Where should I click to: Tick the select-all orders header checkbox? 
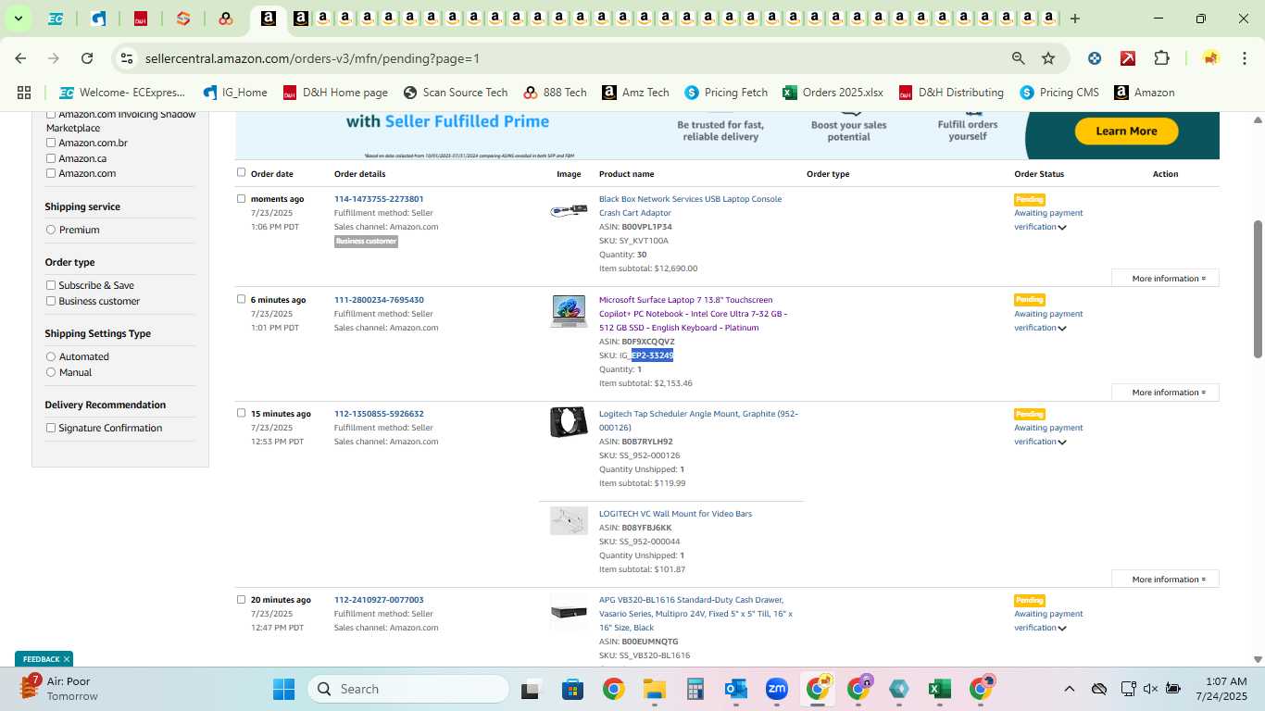pos(242,172)
